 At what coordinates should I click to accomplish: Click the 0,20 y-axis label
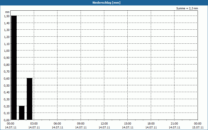7,106
